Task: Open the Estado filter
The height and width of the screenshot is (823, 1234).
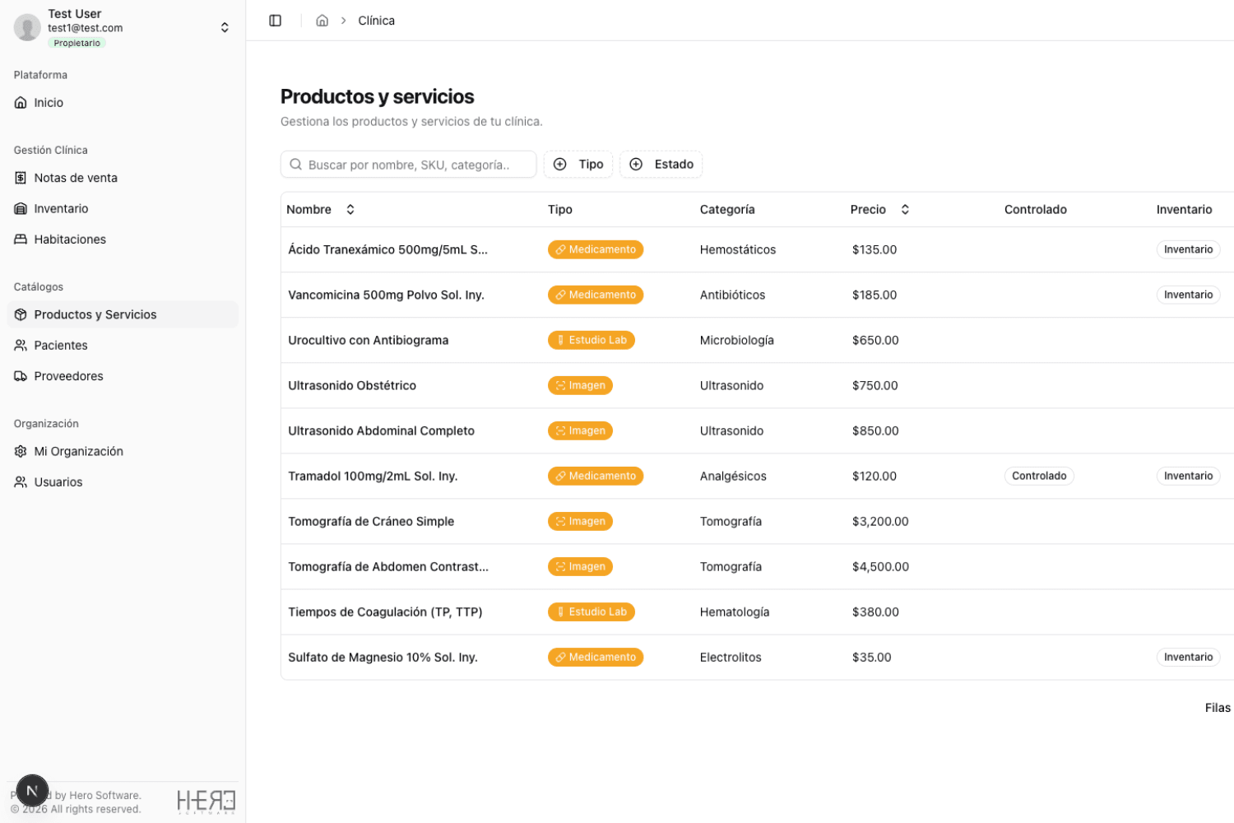Action: 661,164
